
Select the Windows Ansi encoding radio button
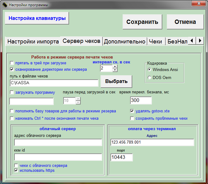149,69
